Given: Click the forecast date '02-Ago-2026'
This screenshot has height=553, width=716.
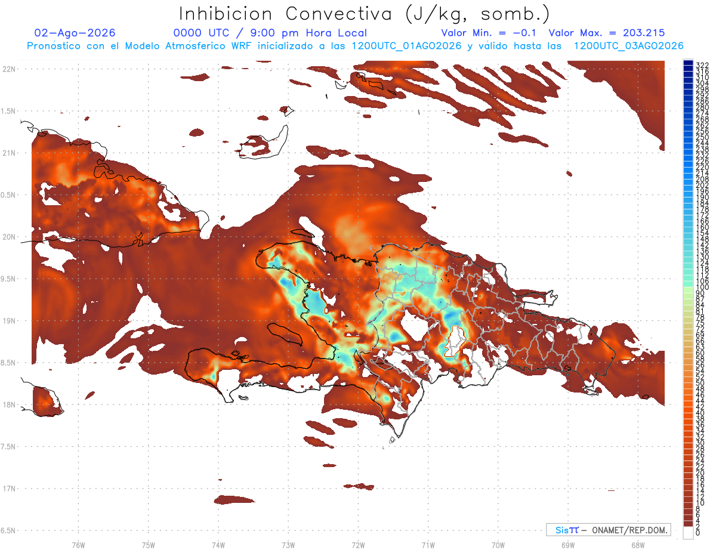Looking at the screenshot, I should coord(75,33).
